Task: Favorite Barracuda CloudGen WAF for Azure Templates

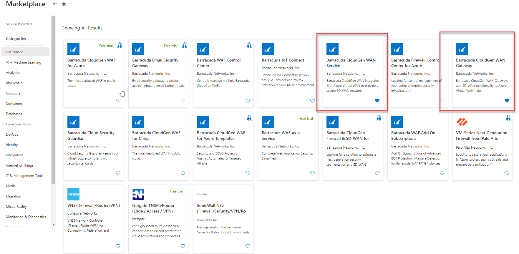Action: click(248, 173)
